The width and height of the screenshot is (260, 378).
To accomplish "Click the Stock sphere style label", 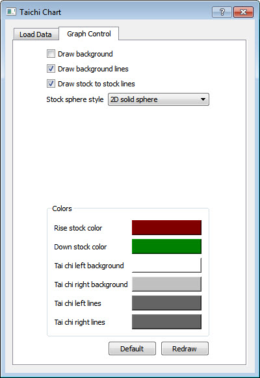I will pos(75,99).
